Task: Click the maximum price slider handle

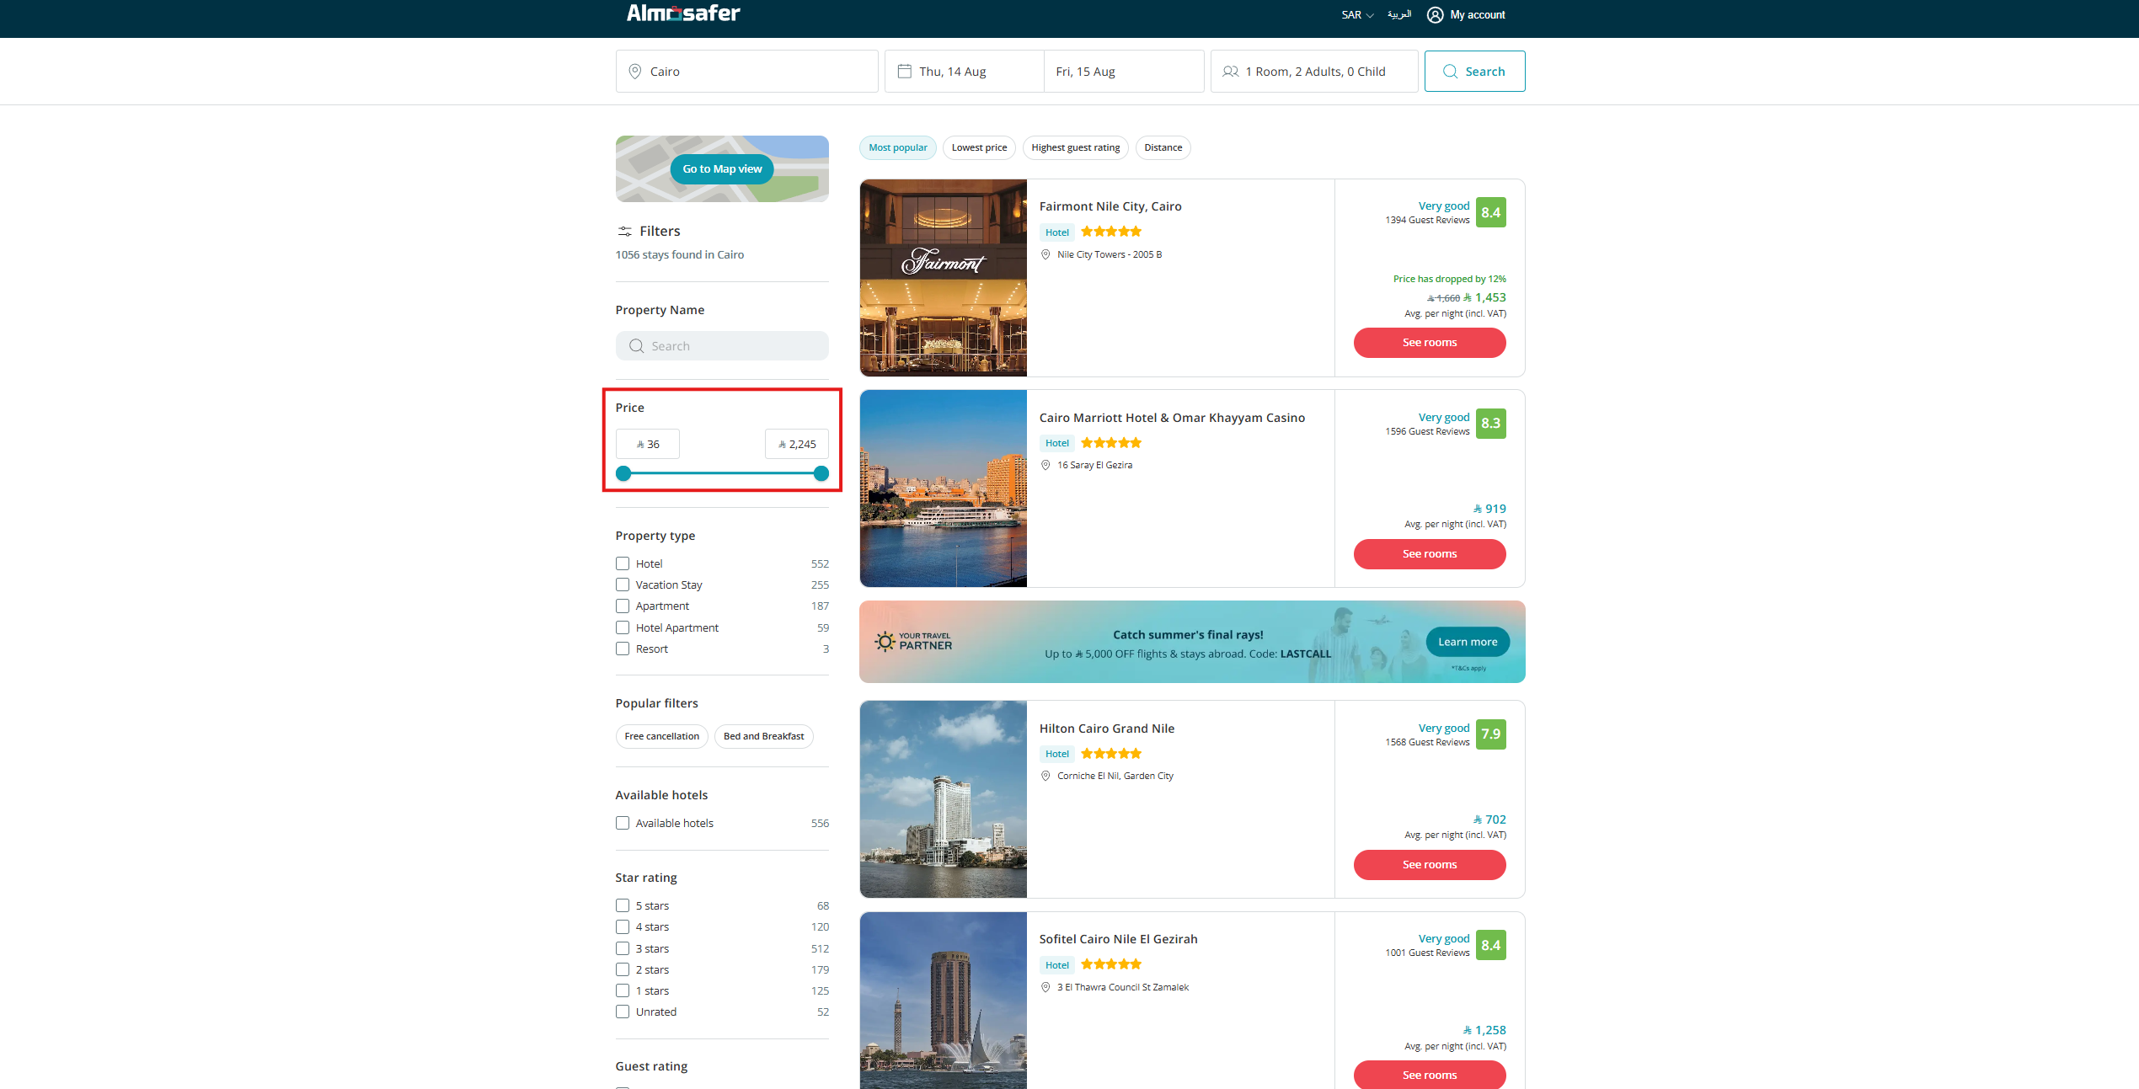Action: [821, 473]
